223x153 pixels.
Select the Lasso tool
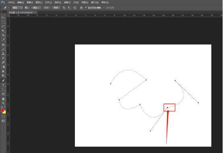3,27
